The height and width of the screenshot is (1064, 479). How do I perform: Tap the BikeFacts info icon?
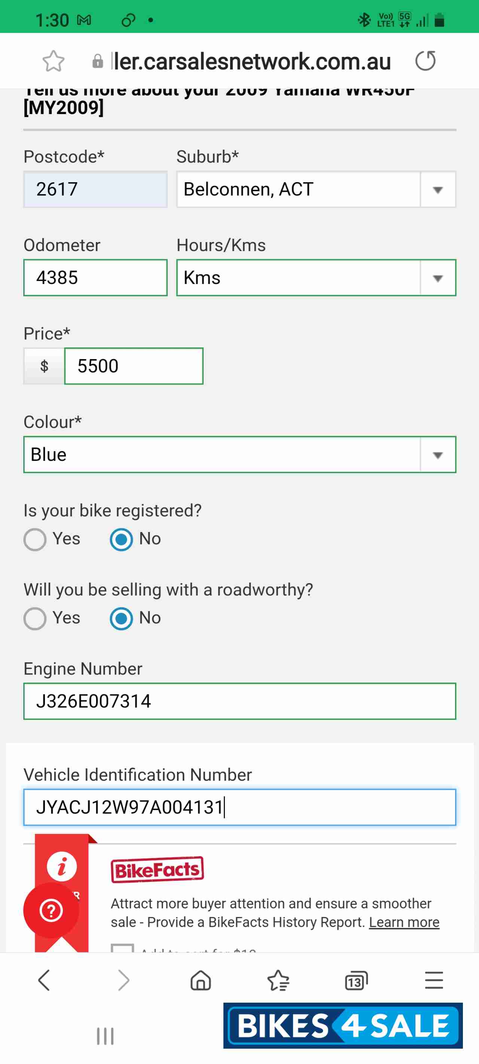click(x=62, y=866)
